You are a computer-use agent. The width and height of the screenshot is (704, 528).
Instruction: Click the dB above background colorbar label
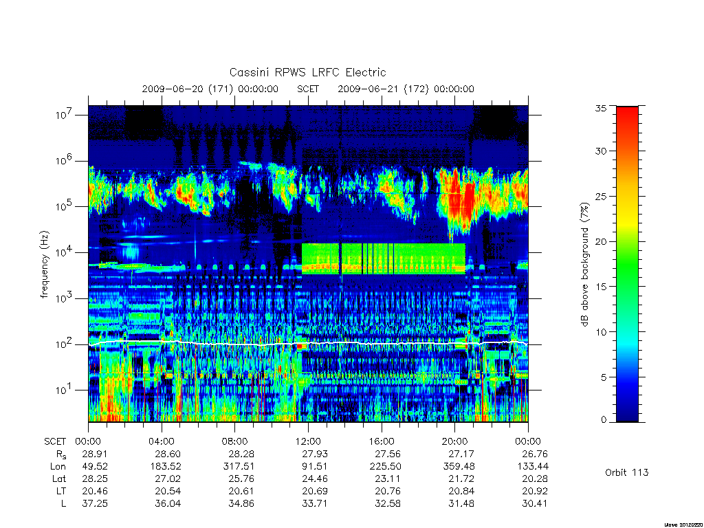[584, 264]
